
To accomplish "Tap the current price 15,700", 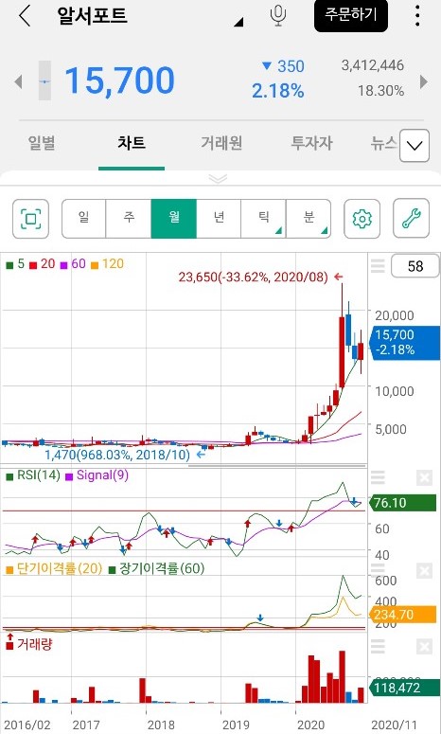I will [x=120, y=81].
